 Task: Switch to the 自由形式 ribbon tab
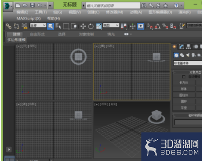click(x=37, y=34)
